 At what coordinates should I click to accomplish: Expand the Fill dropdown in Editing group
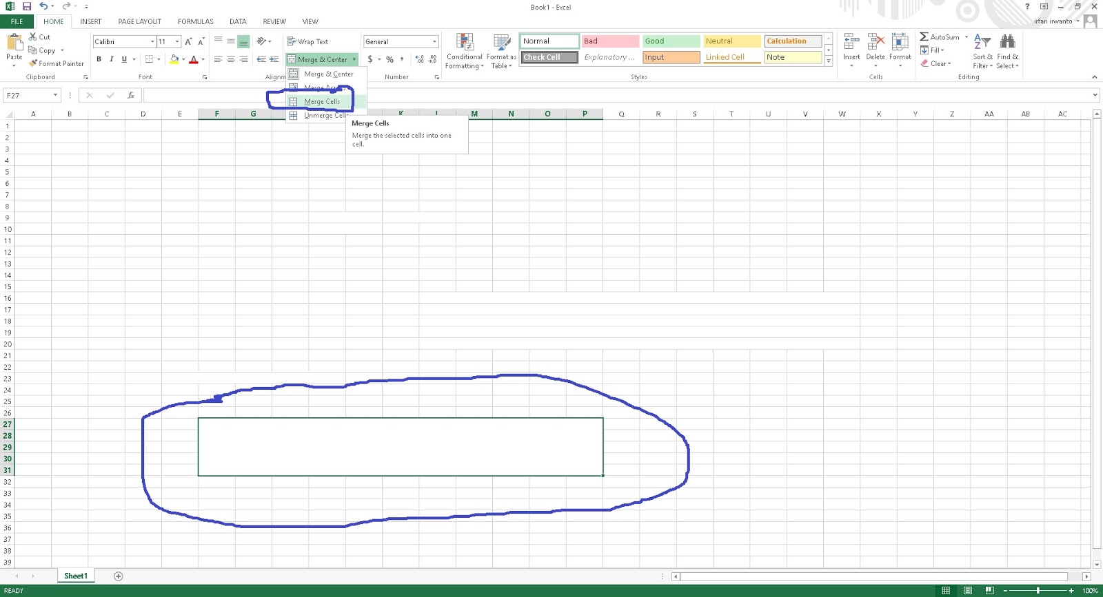(x=942, y=50)
